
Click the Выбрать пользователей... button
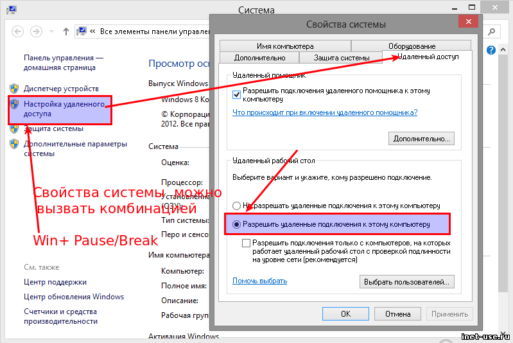tap(406, 281)
